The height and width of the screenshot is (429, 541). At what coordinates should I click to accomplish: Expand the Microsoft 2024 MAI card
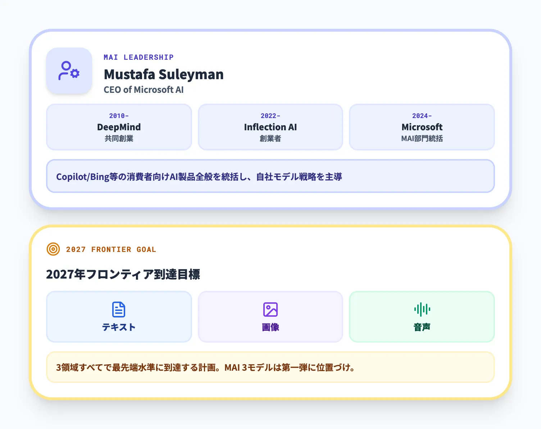coord(422,127)
